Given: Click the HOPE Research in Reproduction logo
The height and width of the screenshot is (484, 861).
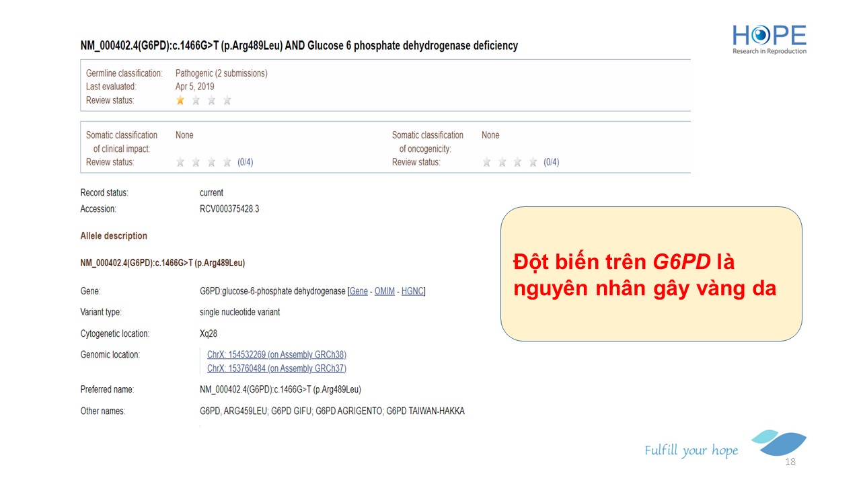Looking at the screenshot, I should point(769,39).
